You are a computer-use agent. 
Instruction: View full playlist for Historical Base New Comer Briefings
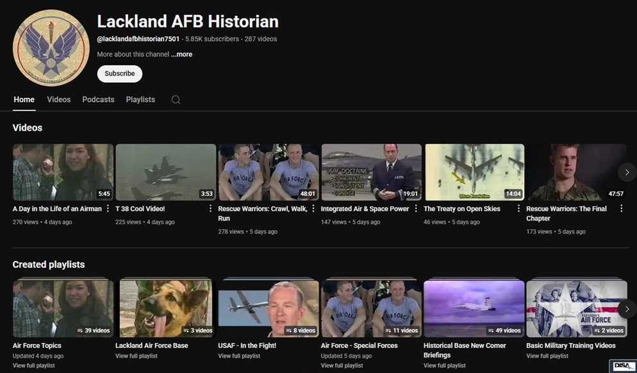tap(445, 365)
